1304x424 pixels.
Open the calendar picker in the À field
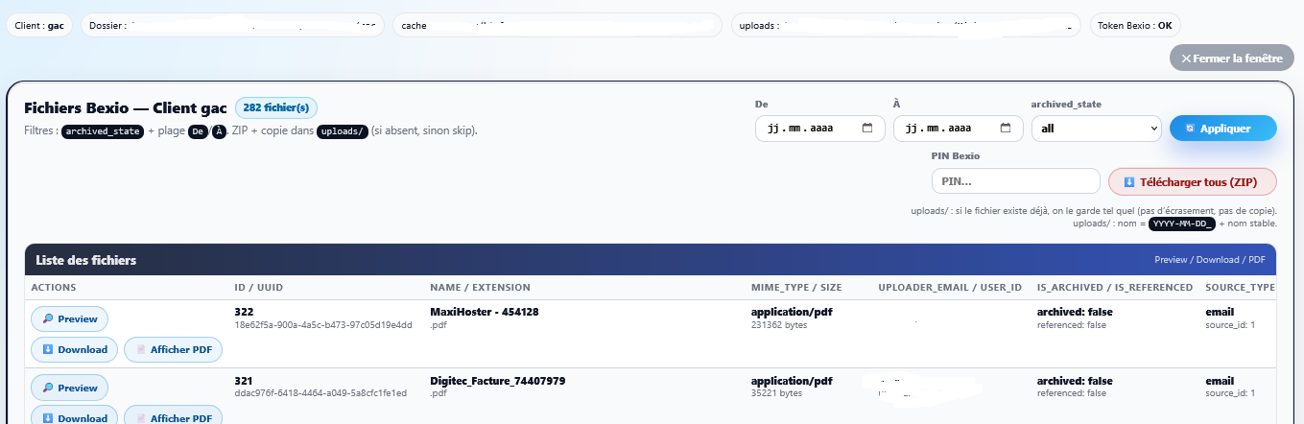pos(1006,129)
